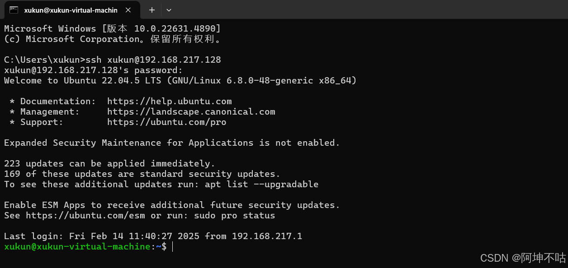This screenshot has width=568, height=268.
Task: Click the shell prompt cursor after the $
Action: coord(173,247)
